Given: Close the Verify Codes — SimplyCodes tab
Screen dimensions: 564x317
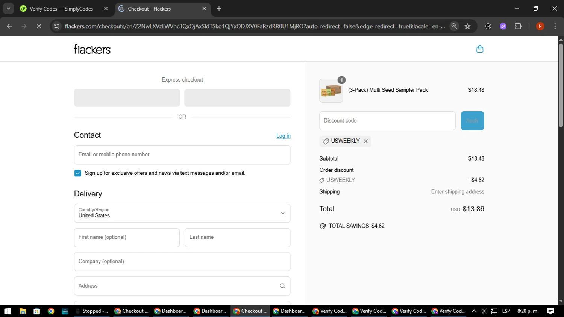Looking at the screenshot, I should coord(106,9).
